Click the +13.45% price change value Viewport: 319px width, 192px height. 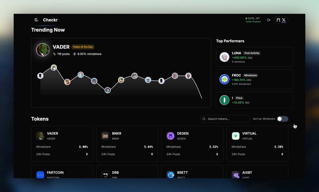coord(238,103)
